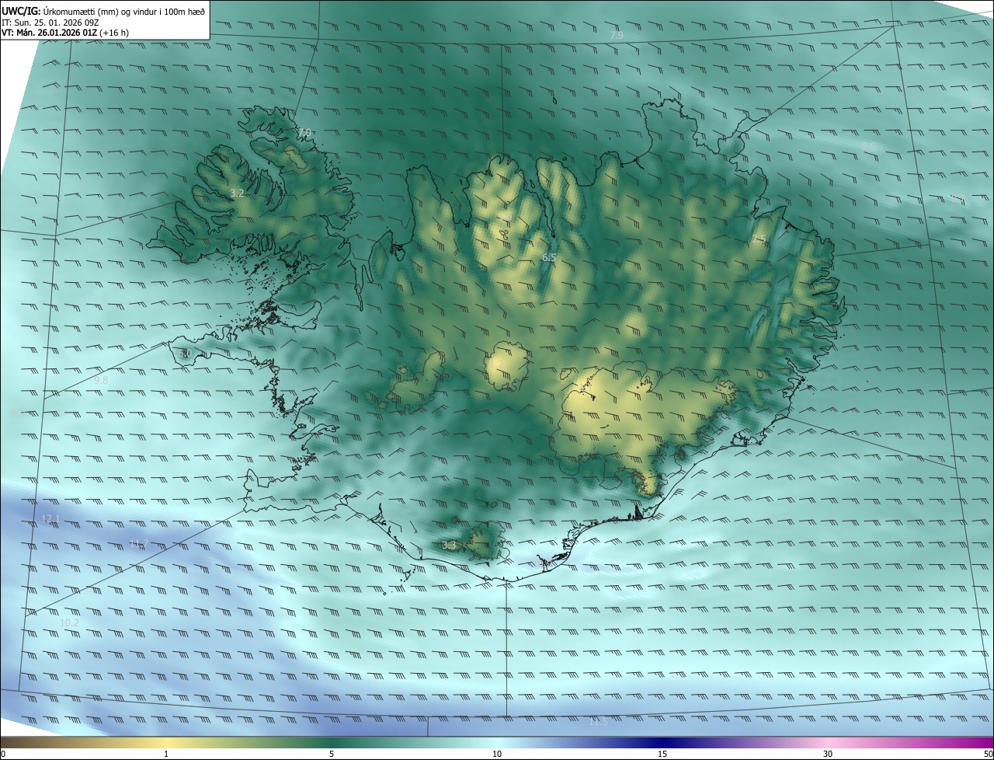Click the colour bar tick label 5
Screen dimensions: 994x760
click(332, 754)
